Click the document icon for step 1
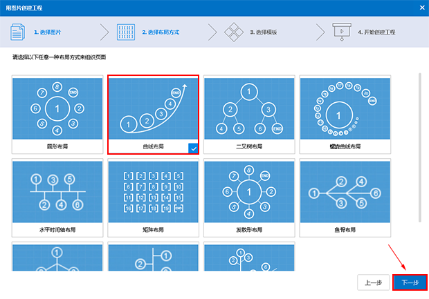This screenshot has width=429, height=299. [x=18, y=32]
